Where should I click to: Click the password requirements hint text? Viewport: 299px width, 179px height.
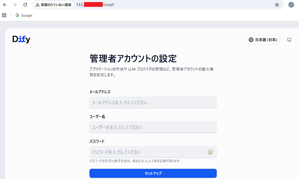coord(134,161)
